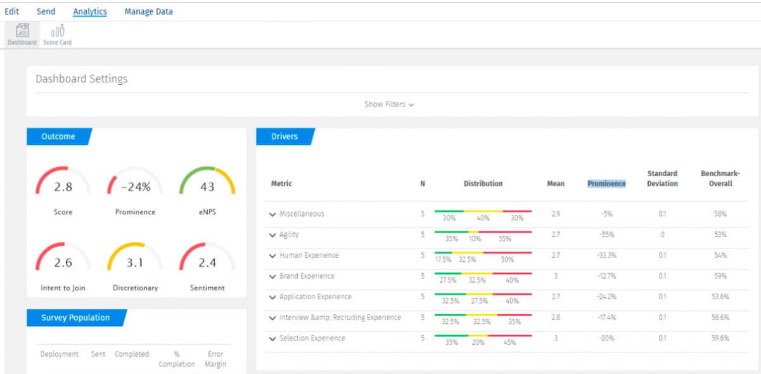Click the Prominence gauge showing -24%
The height and width of the screenshot is (374, 761).
pyautogui.click(x=135, y=182)
